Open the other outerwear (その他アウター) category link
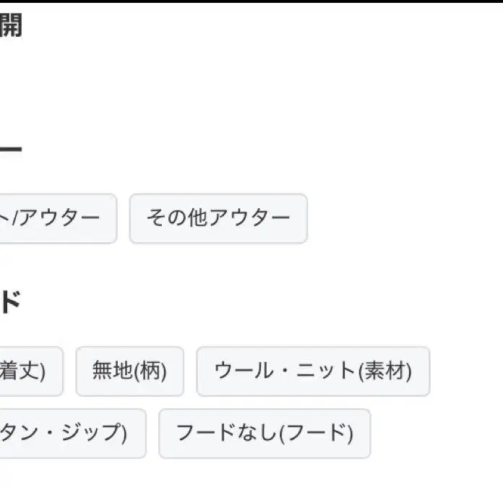 (218, 218)
